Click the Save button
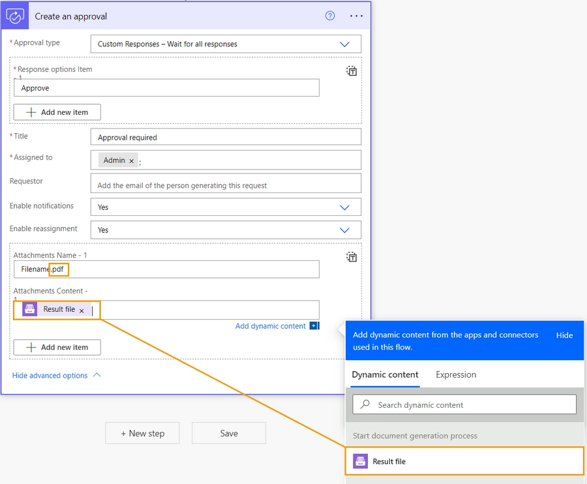Image resolution: width=587 pixels, height=484 pixels. pyautogui.click(x=229, y=433)
